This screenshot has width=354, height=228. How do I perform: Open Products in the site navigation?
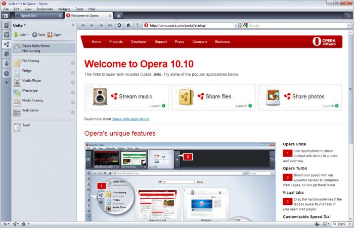[x=116, y=42]
